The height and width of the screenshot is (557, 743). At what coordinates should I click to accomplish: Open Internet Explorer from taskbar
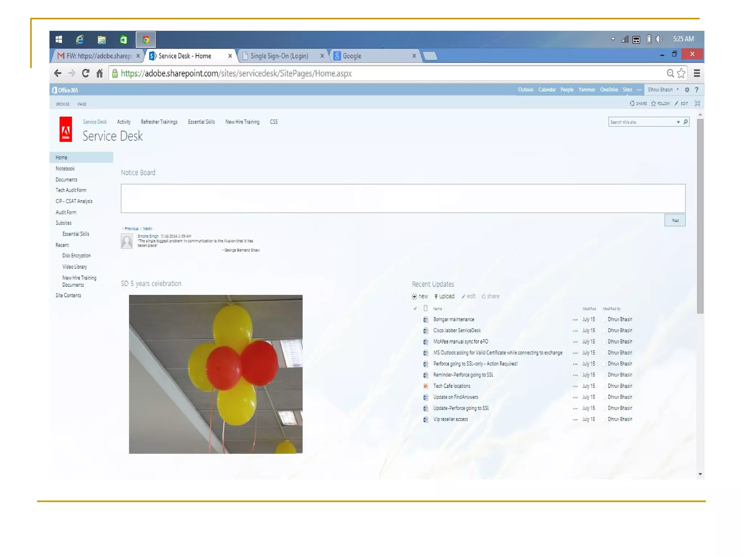(x=79, y=40)
